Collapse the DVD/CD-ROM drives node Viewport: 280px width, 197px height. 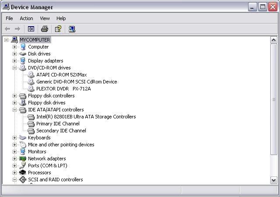[14, 68]
